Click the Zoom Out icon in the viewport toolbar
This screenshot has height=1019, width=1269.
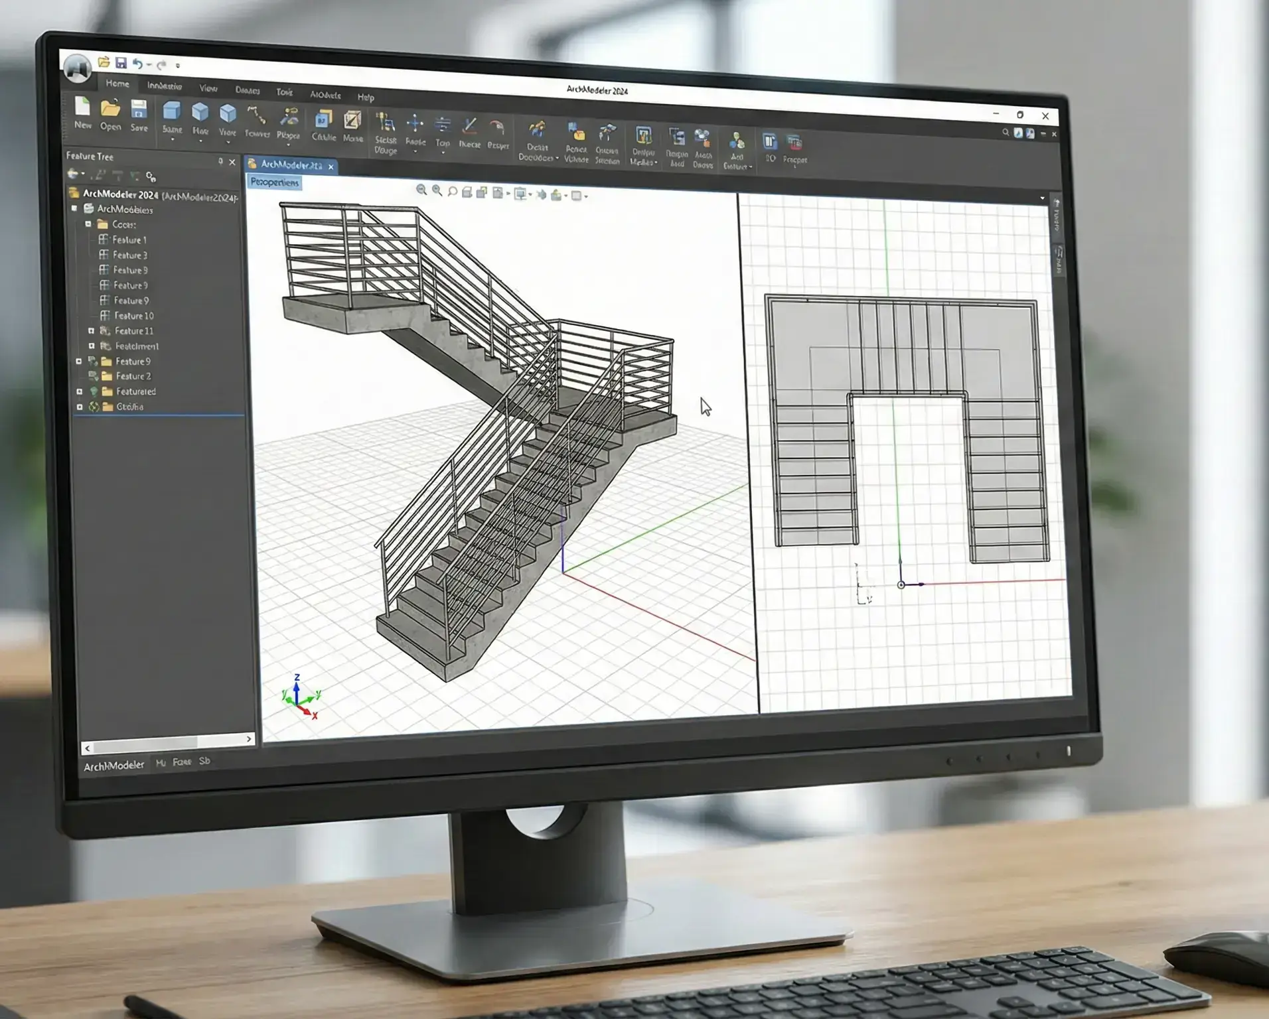point(437,191)
